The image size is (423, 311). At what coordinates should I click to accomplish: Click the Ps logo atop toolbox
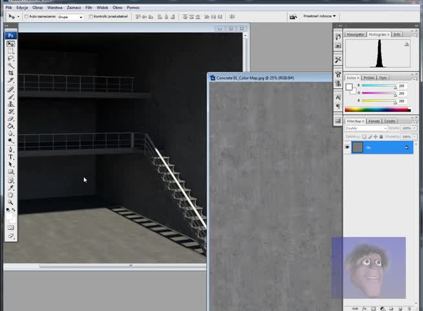(11, 36)
